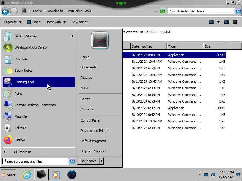The image size is (242, 181).
Task: Select row dated 8/10/2024 6:48 PM
Action: [174, 128]
